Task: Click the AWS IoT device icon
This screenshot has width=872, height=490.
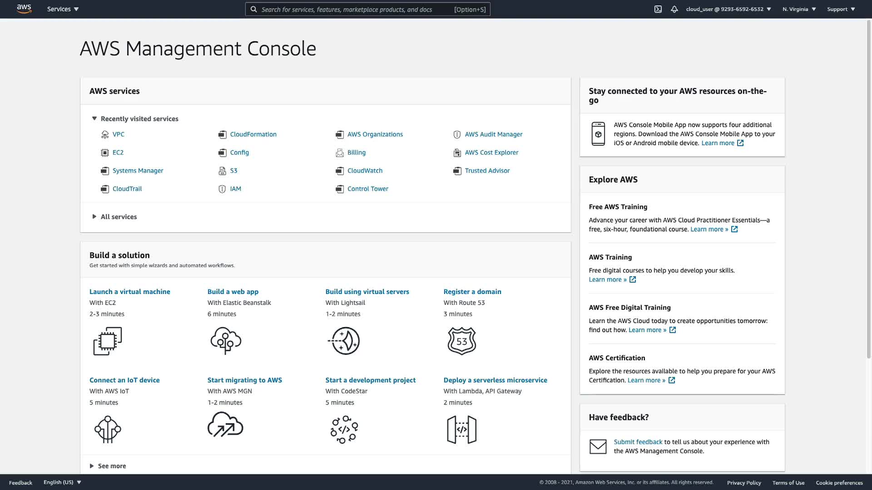Action: point(108,429)
